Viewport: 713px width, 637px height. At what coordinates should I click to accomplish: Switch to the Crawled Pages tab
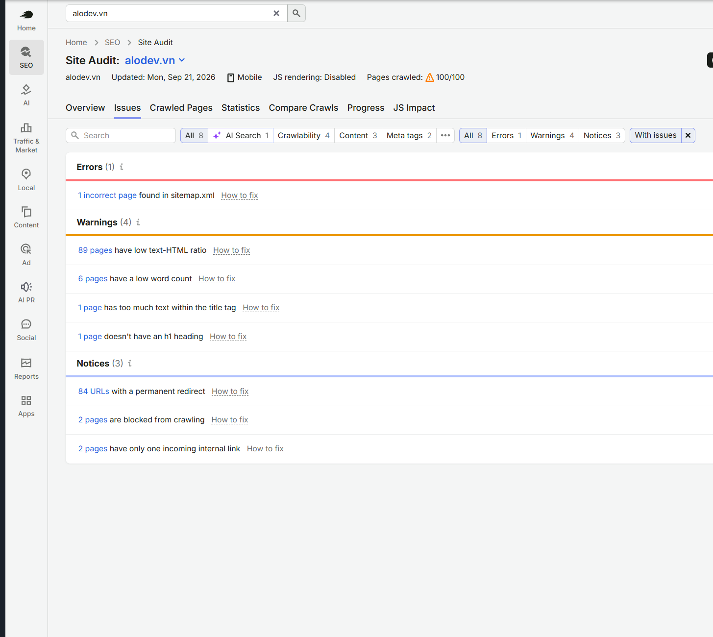181,108
